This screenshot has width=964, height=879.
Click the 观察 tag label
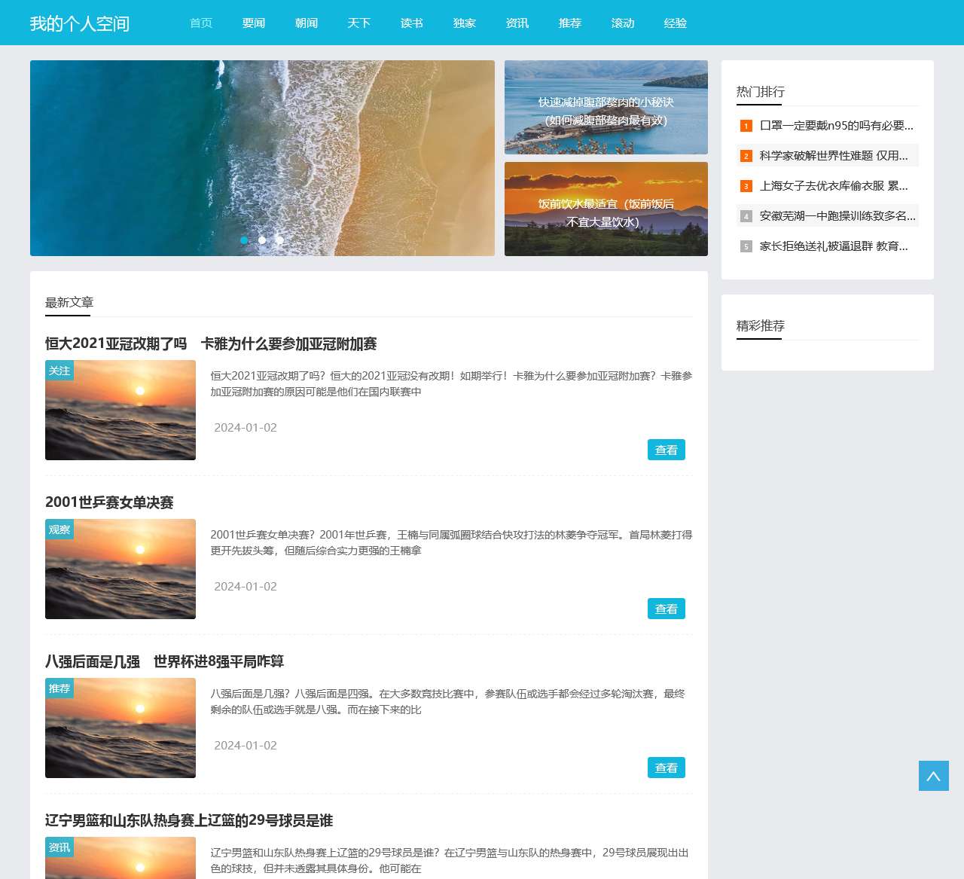pyautogui.click(x=59, y=530)
